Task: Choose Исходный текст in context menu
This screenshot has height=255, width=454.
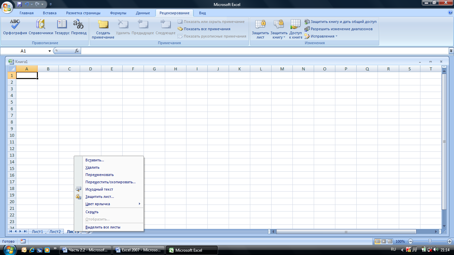Action: point(109,189)
